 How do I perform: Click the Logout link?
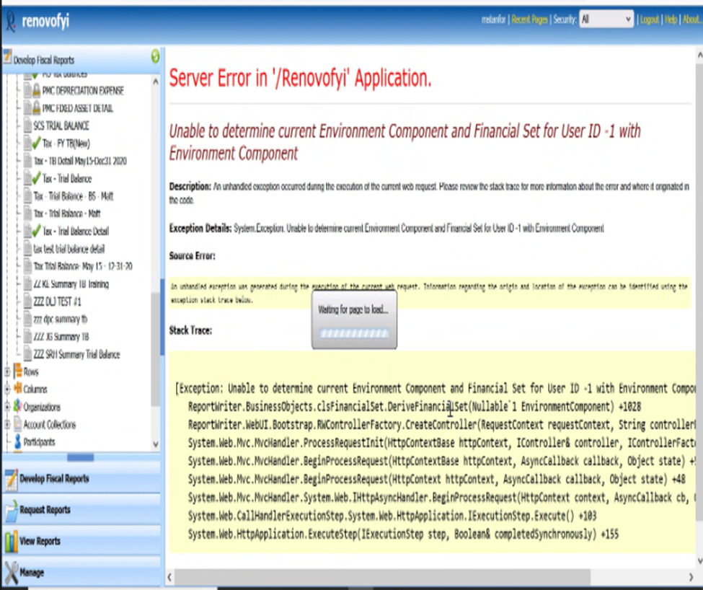tap(649, 19)
